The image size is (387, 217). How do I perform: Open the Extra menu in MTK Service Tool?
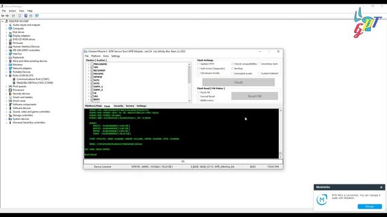pos(106,56)
